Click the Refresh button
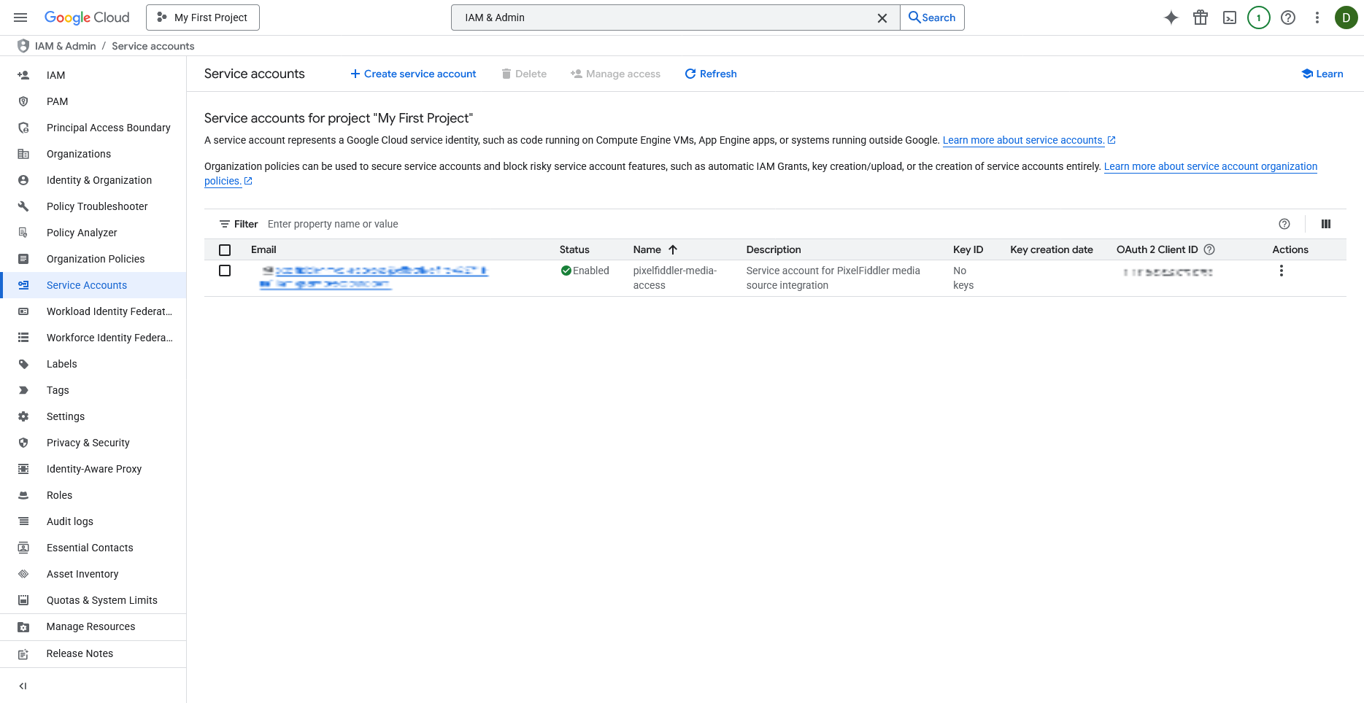 (x=711, y=74)
